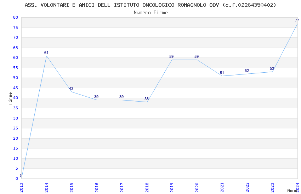301x194 pixels.
Task: Click the y-axis tick value 55
Action: pos(16,68)
